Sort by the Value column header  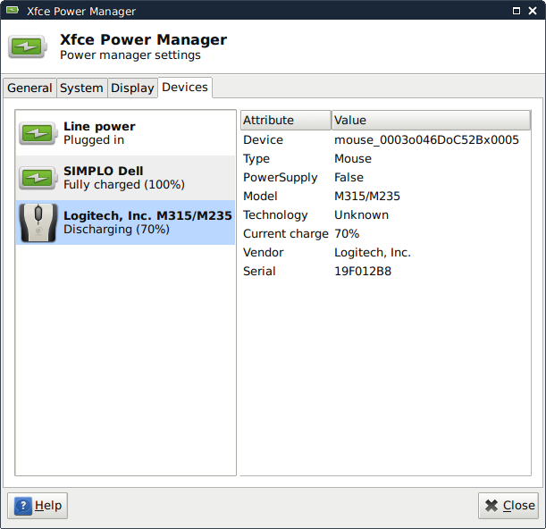431,120
